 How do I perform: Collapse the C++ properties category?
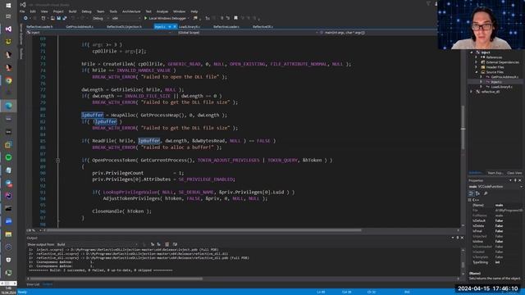pyautogui.click(x=470, y=200)
